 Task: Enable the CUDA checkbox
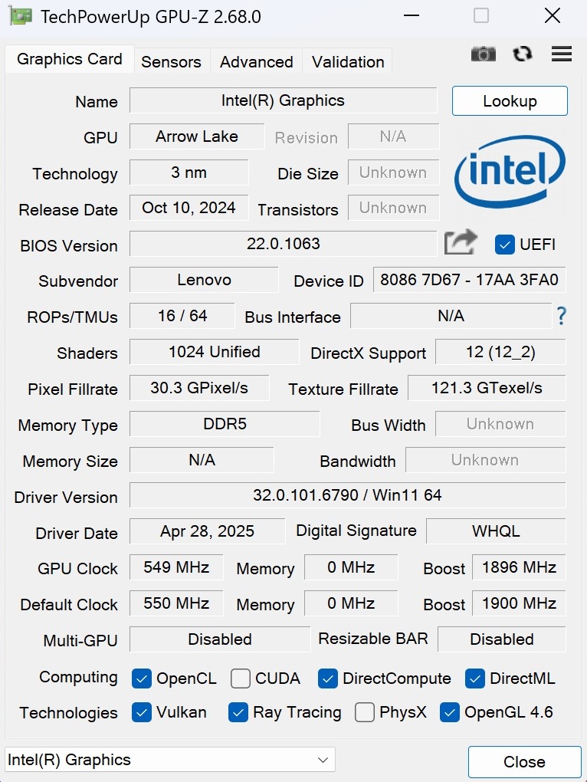click(241, 678)
